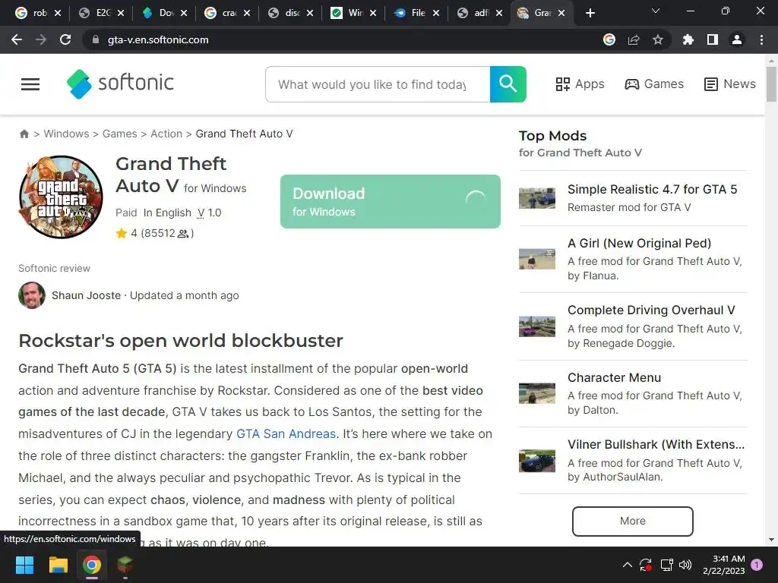
Task: Open the clock showing 3:41 AM
Action: click(x=724, y=565)
